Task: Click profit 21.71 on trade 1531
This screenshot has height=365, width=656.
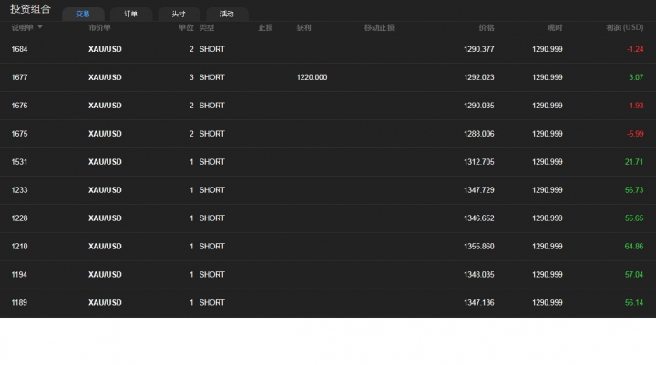Action: (x=634, y=162)
